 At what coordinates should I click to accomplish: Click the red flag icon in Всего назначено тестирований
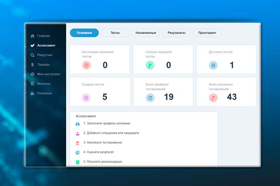click(213, 98)
